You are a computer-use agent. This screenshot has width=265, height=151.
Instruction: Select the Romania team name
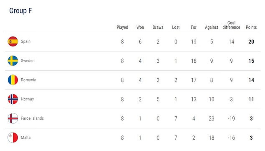(28, 80)
